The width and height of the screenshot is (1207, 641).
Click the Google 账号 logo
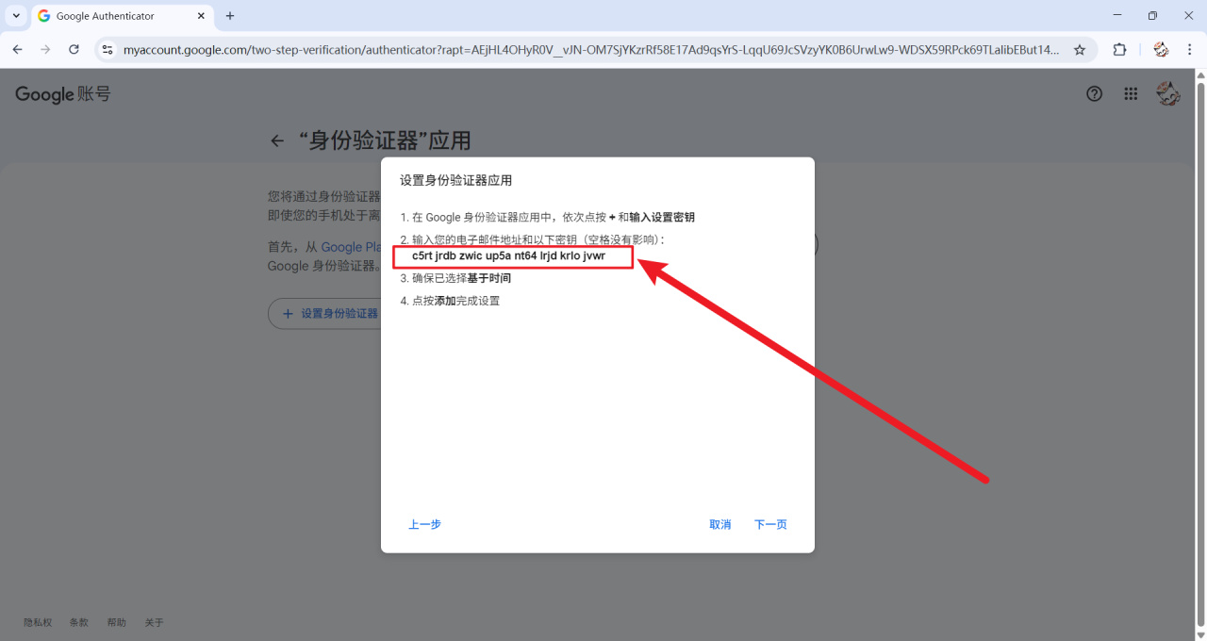[x=63, y=94]
